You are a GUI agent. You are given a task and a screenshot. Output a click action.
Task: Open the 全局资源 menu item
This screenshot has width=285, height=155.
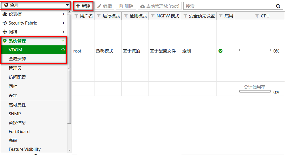[17, 59]
